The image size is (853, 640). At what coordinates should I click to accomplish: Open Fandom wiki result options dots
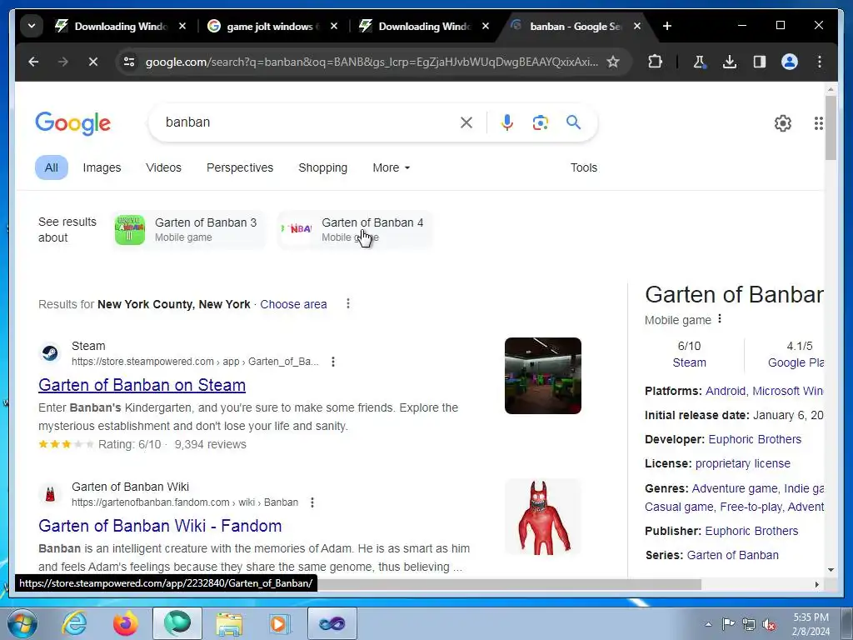click(312, 502)
